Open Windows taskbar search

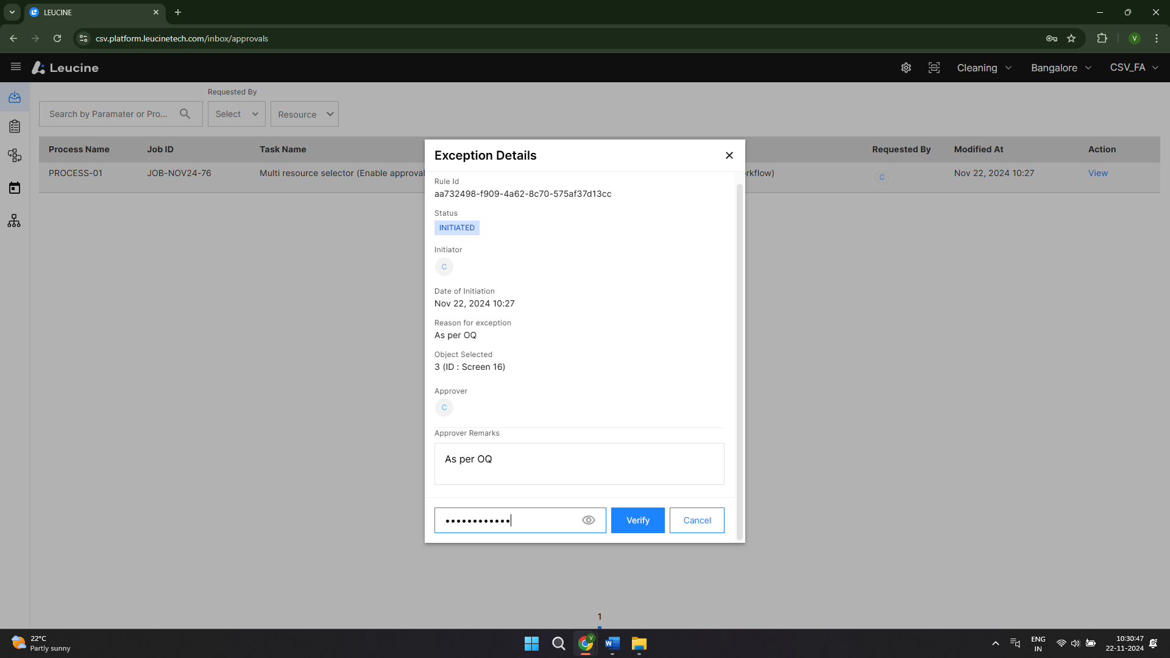[x=558, y=643]
